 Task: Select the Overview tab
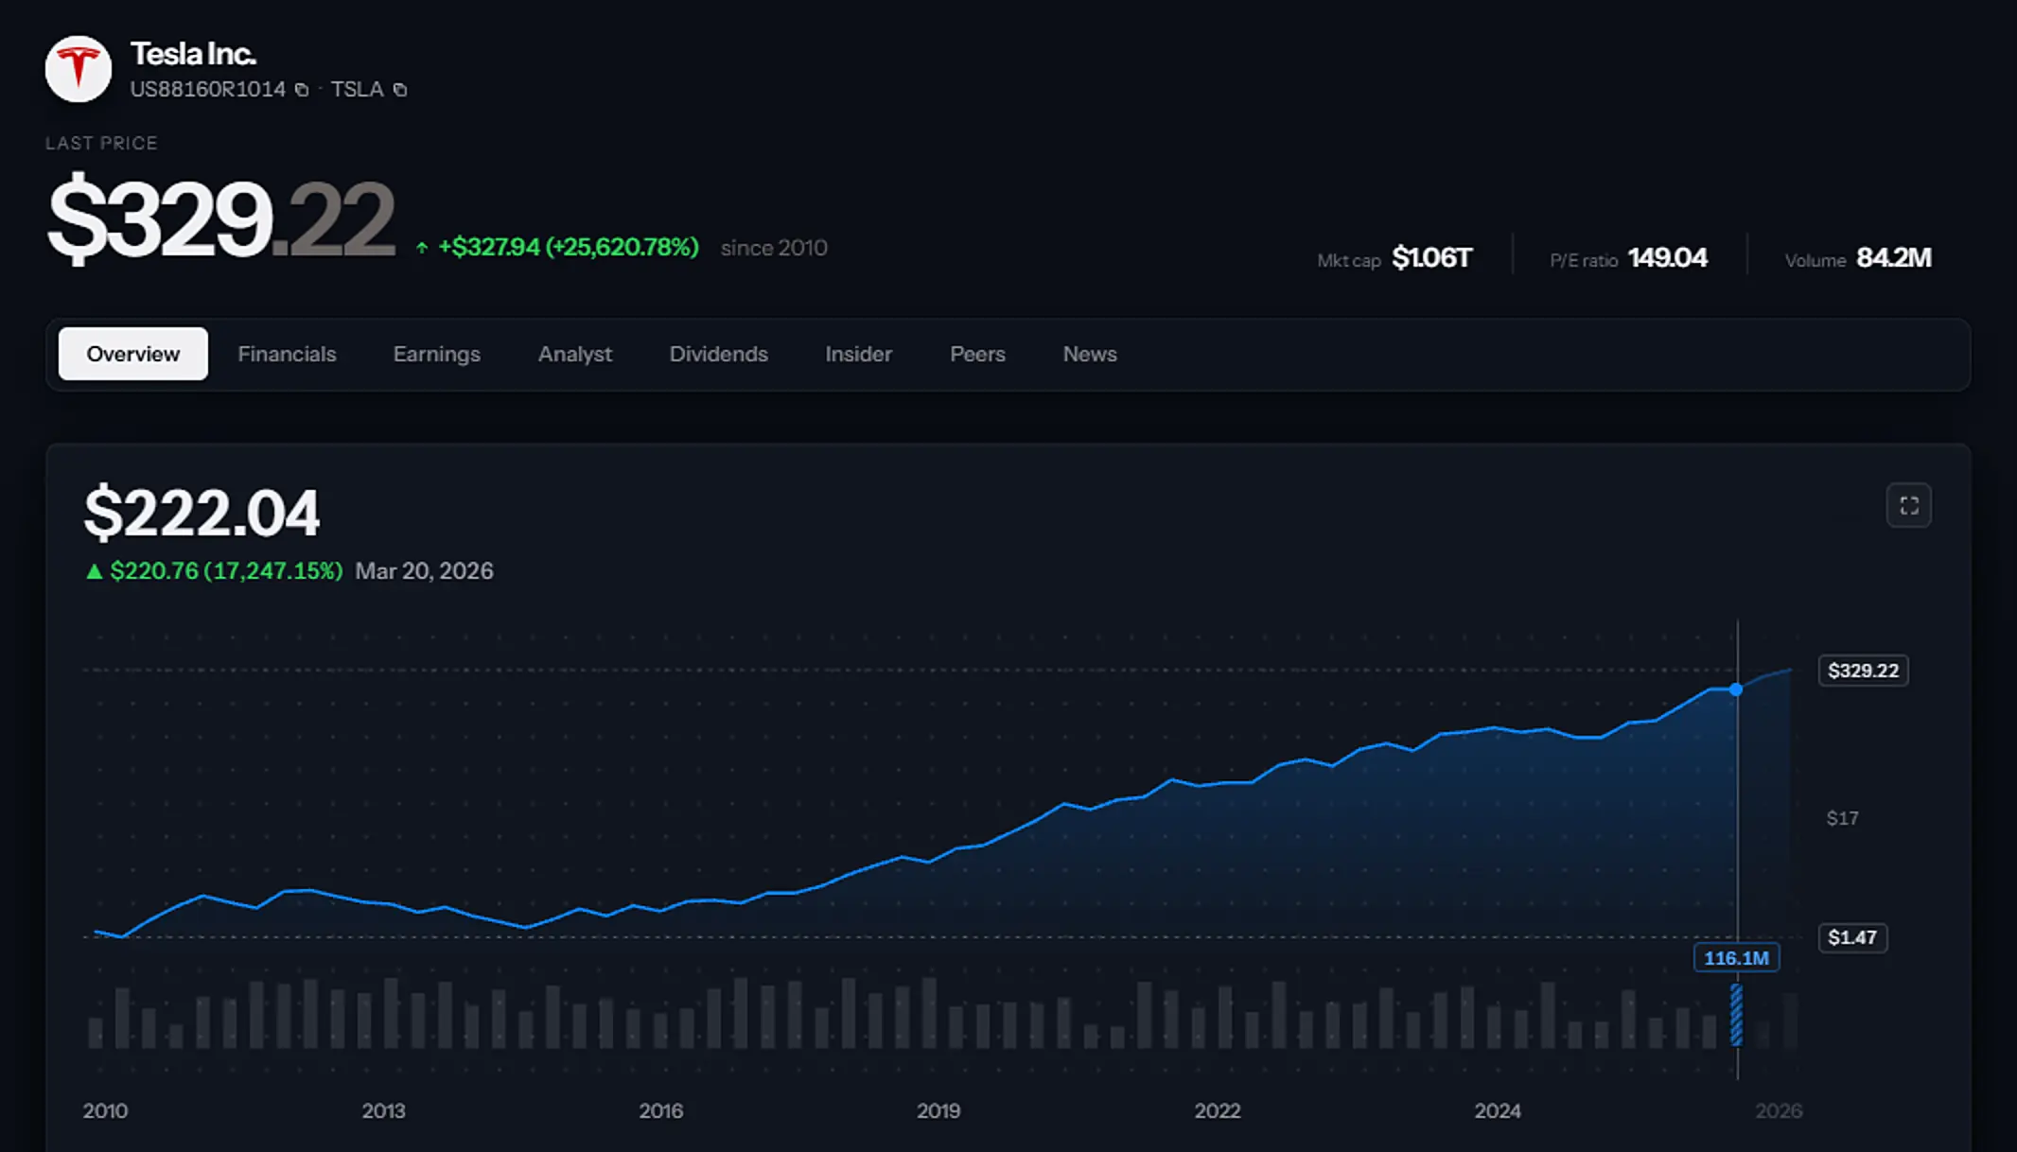tap(133, 354)
